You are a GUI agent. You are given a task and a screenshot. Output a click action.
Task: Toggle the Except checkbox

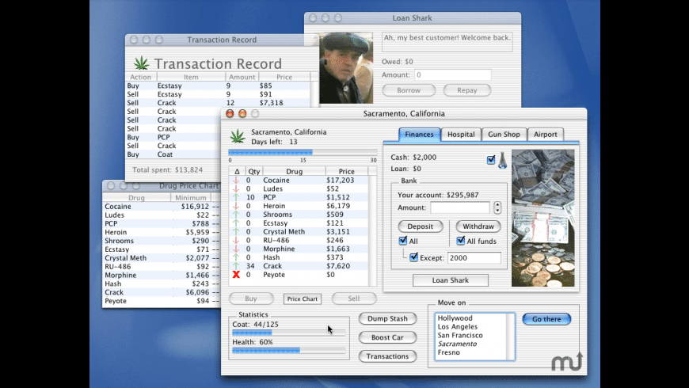pos(413,257)
